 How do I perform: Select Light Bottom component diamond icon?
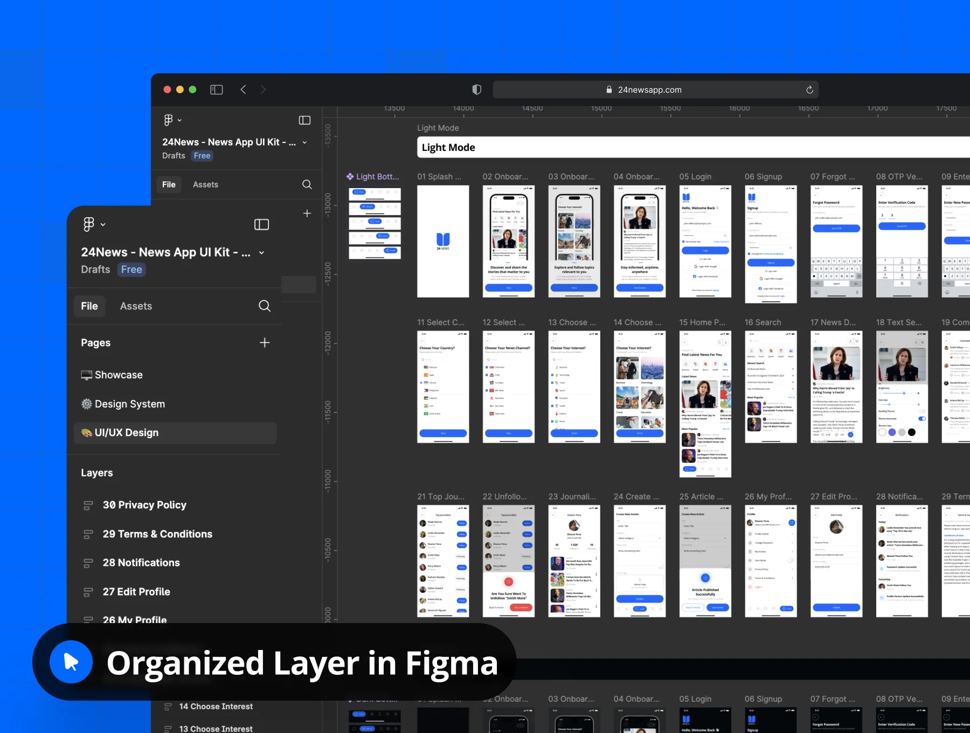pyautogui.click(x=350, y=176)
